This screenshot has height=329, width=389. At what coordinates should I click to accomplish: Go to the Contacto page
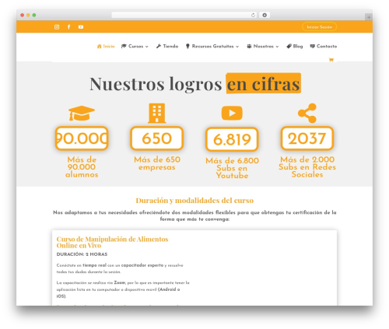click(324, 47)
